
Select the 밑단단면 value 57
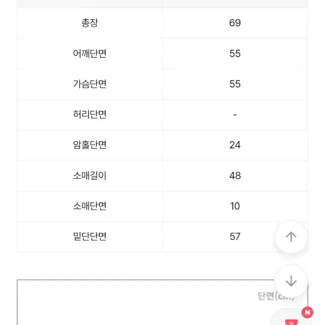(235, 236)
